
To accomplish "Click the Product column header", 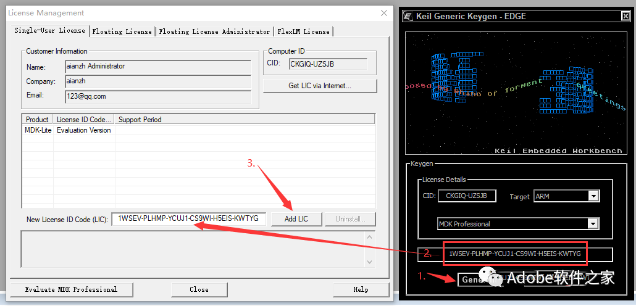I will point(37,120).
